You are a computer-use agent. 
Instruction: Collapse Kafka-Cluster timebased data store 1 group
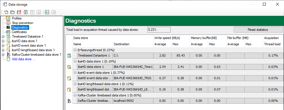pos(75,95)
